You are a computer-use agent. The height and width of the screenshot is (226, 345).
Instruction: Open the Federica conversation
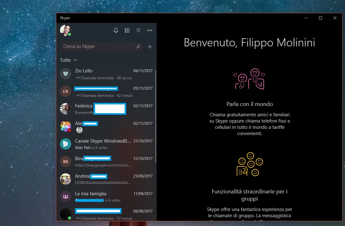pos(106,109)
